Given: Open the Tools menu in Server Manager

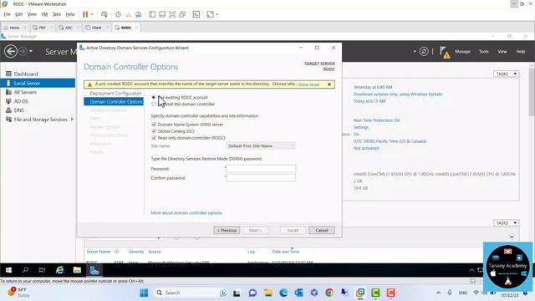Looking at the screenshot, I should [483, 52].
